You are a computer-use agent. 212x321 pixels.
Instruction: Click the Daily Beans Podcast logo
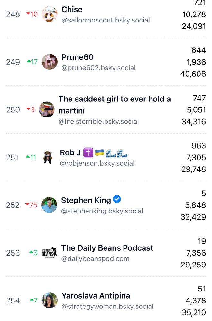click(x=49, y=253)
